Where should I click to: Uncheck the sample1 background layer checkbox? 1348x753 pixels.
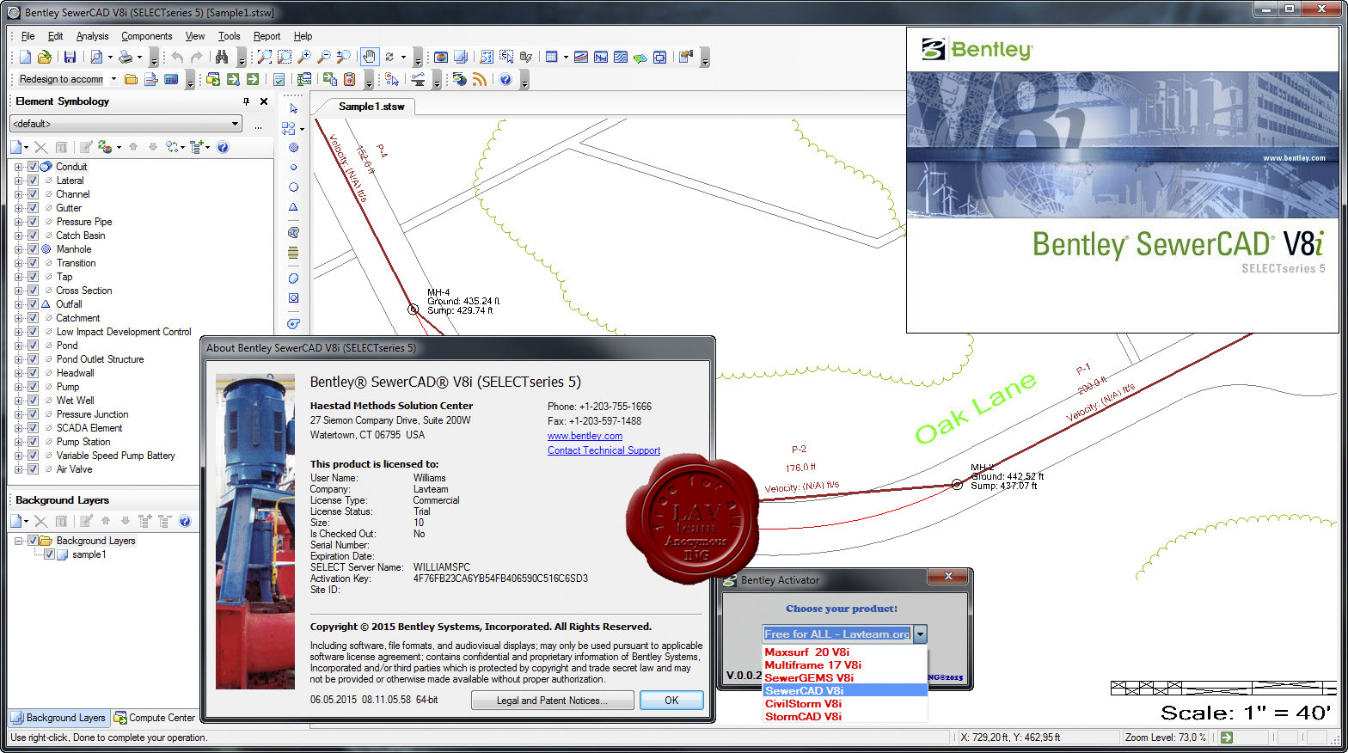(x=49, y=554)
